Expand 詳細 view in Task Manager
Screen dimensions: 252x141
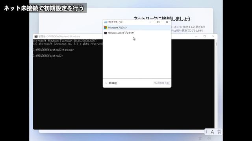point(111,83)
